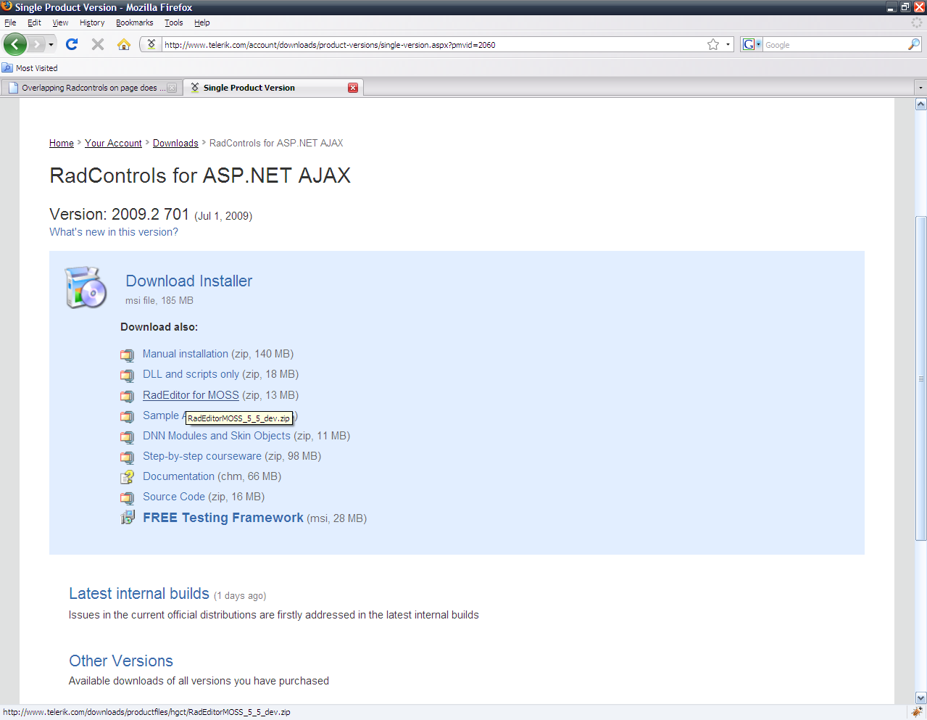927x720 pixels.
Task: Open the address bar history dropdown
Action: tap(728, 45)
